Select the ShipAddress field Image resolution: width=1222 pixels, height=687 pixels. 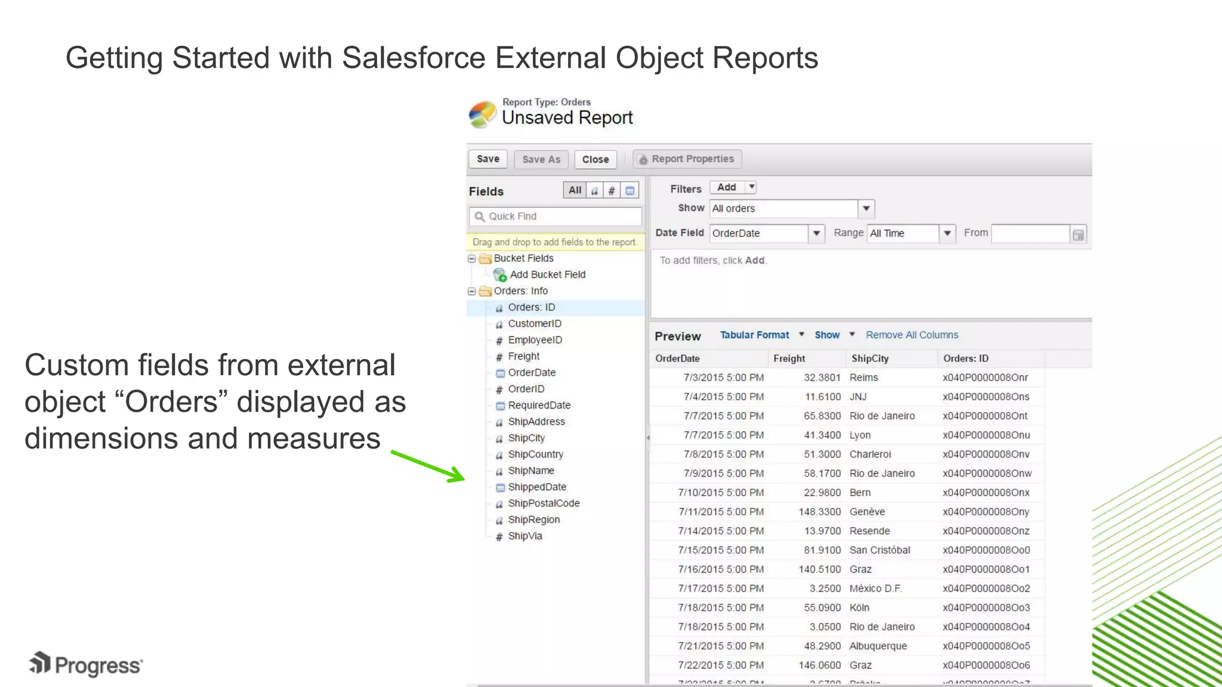[x=536, y=422]
